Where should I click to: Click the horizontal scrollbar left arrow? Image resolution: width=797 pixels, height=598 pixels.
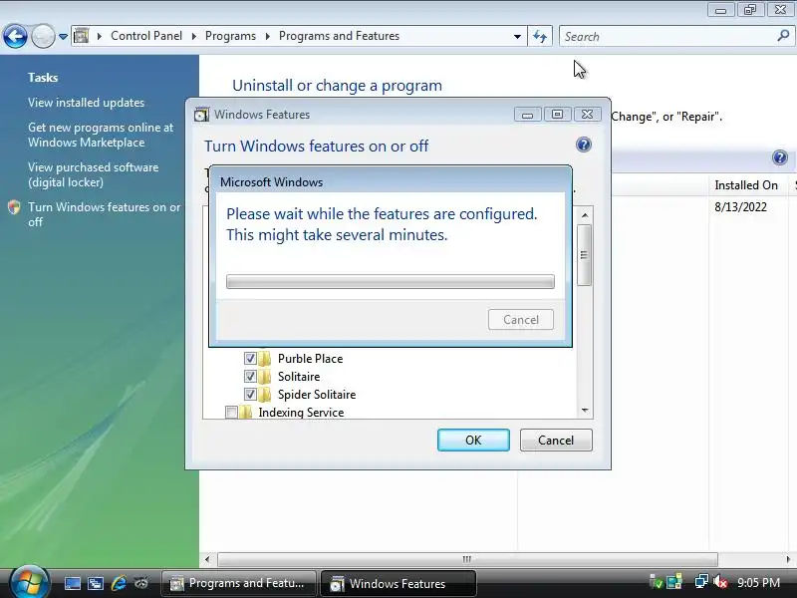point(207,559)
